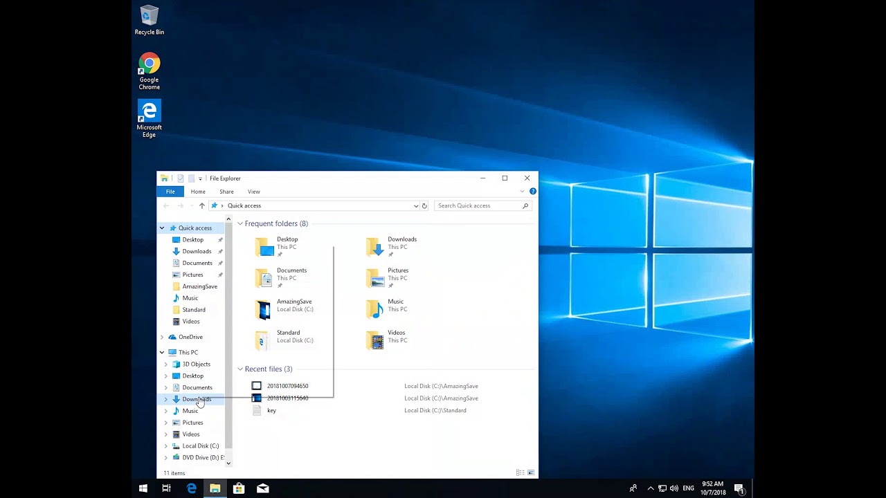886x498 pixels.
Task: Collapse the Frequent folders group
Action: click(x=240, y=223)
